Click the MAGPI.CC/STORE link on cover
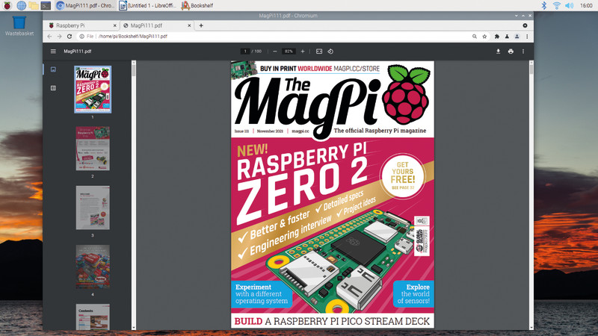Viewport: 598px width, 336px height. pos(357,69)
